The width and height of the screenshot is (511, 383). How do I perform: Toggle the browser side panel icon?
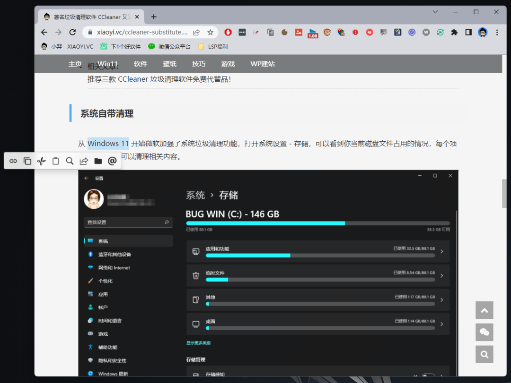coord(468,32)
